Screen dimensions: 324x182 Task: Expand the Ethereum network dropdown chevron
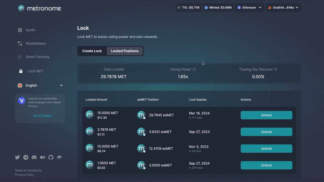pos(260,8)
